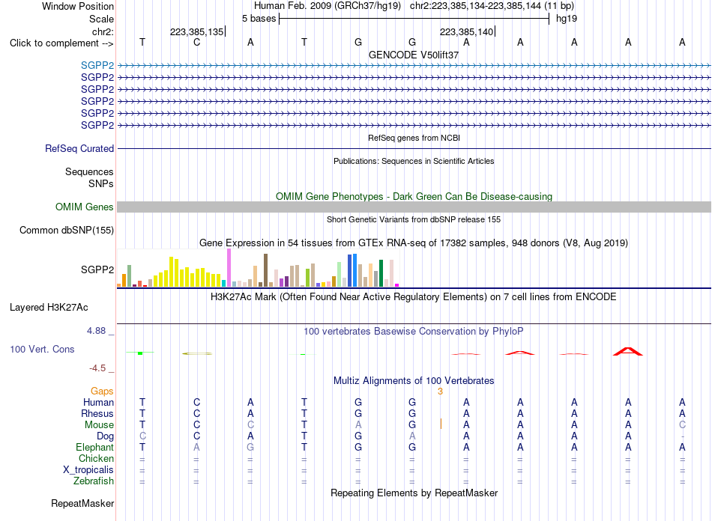The height and width of the screenshot is (521, 712).
Task: Click the 'hg19' label beside the scale bar
Action: click(567, 19)
